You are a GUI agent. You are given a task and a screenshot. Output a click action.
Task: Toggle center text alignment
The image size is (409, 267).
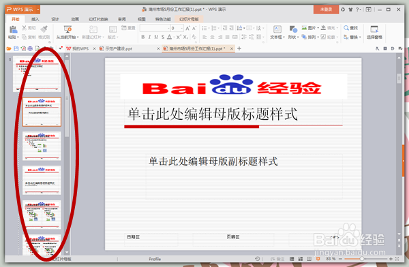212,37
